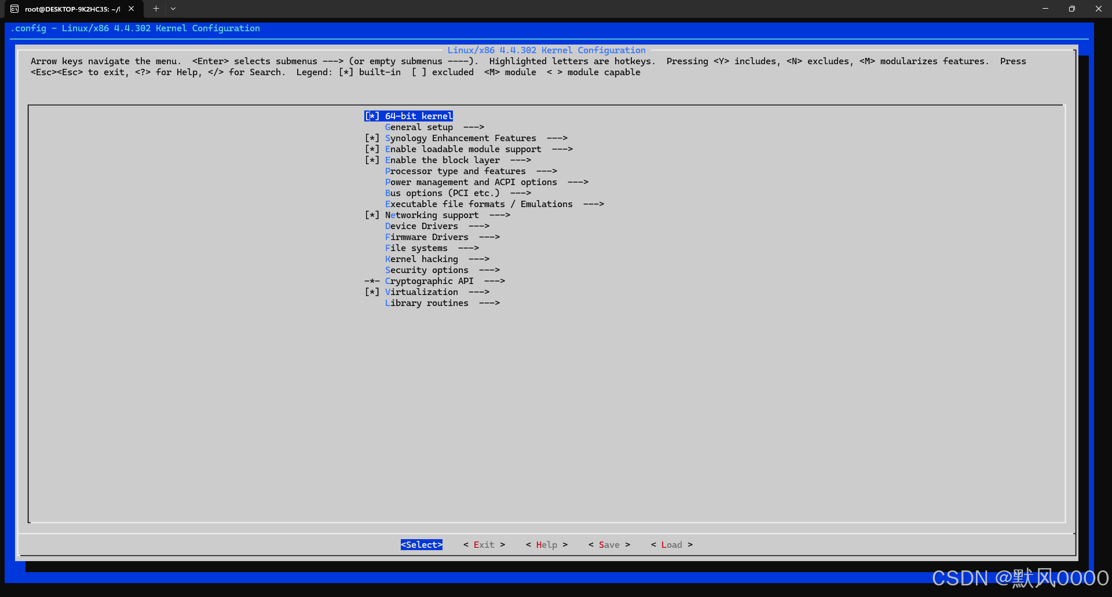Click the Select button

(422, 545)
